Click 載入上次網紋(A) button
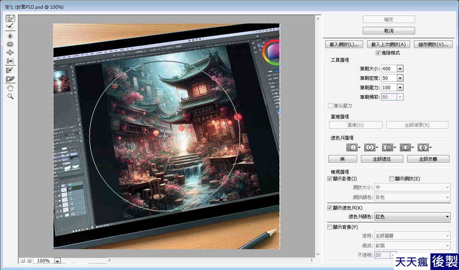The image size is (459, 270). pos(389,44)
